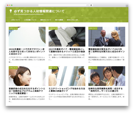Open article 効率的な採用業務を実現
Screen dimensions: 134x114
pyautogui.click(x=106, y=90)
